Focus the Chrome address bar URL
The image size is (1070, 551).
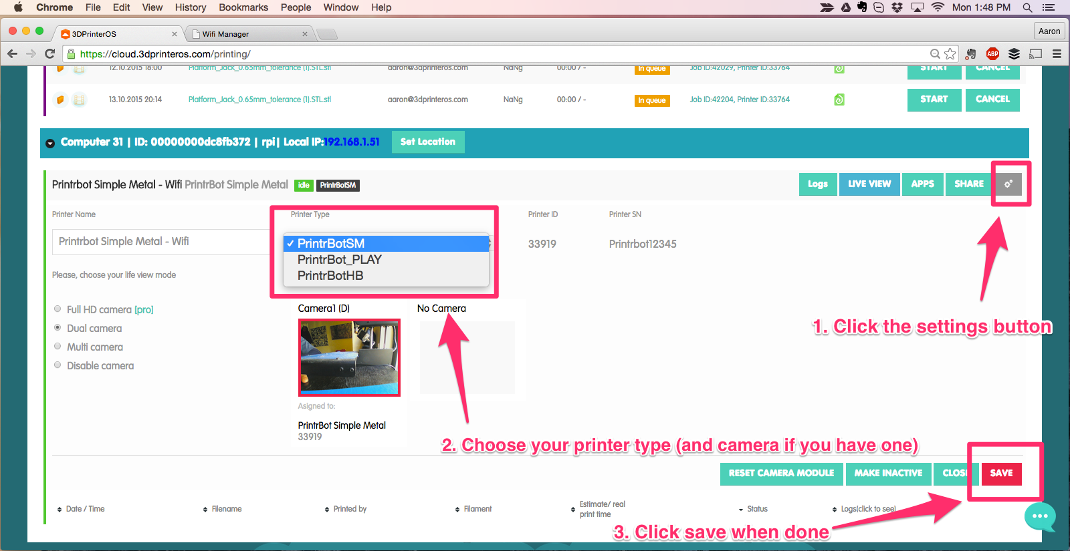(x=495, y=54)
